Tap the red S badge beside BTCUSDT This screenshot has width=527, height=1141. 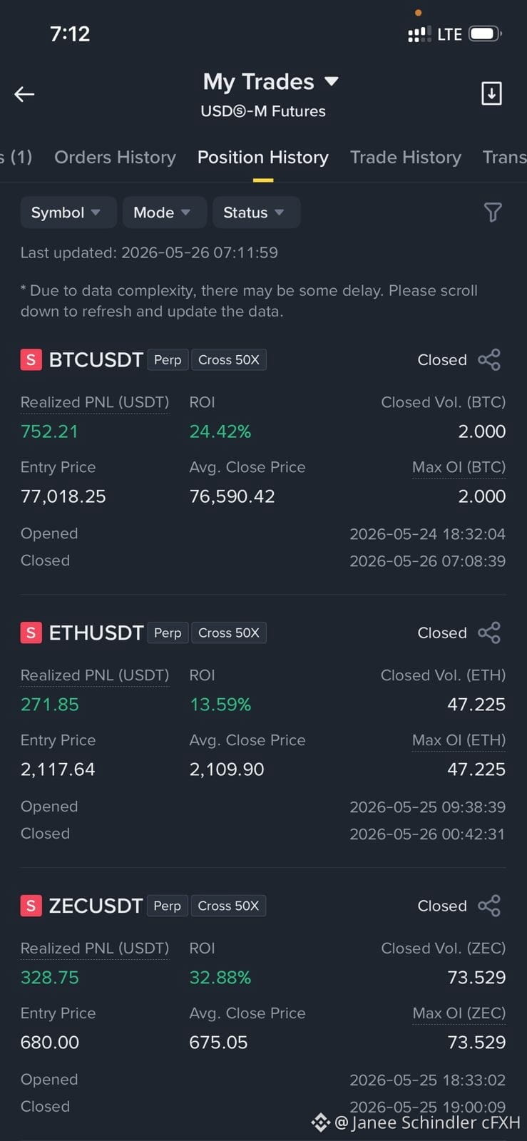coord(31,360)
